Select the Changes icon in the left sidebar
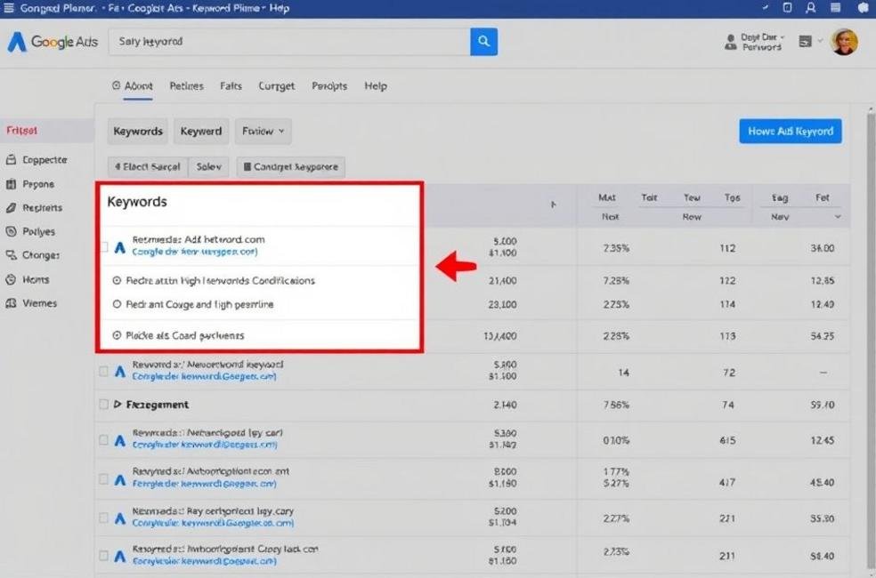 (x=12, y=255)
